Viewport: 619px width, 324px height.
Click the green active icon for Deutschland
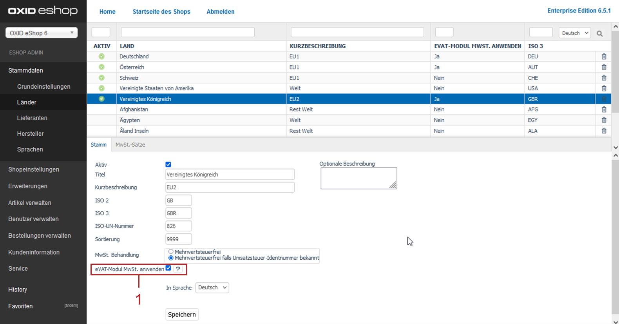[x=101, y=56]
